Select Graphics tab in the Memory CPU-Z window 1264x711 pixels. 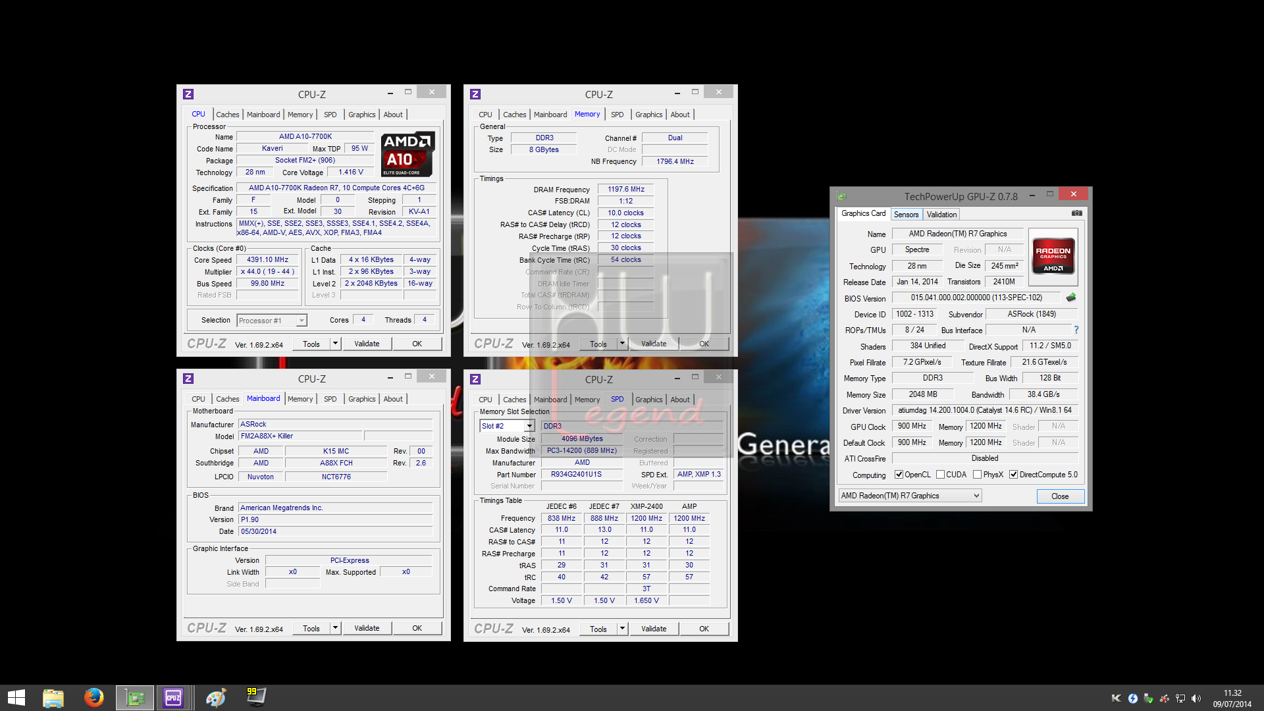click(648, 115)
